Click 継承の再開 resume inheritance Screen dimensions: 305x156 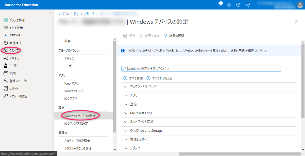(174, 36)
